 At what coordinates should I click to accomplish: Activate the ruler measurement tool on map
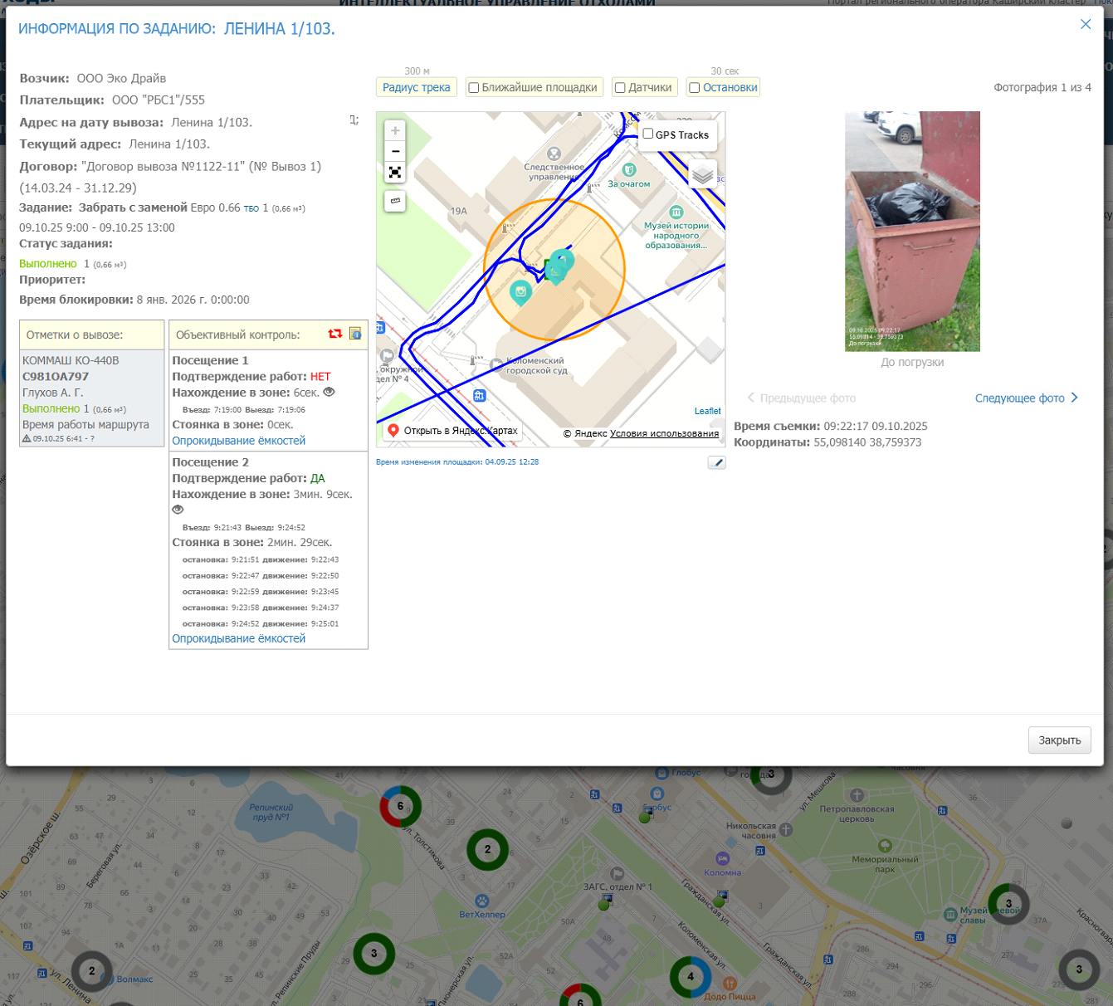coord(395,201)
